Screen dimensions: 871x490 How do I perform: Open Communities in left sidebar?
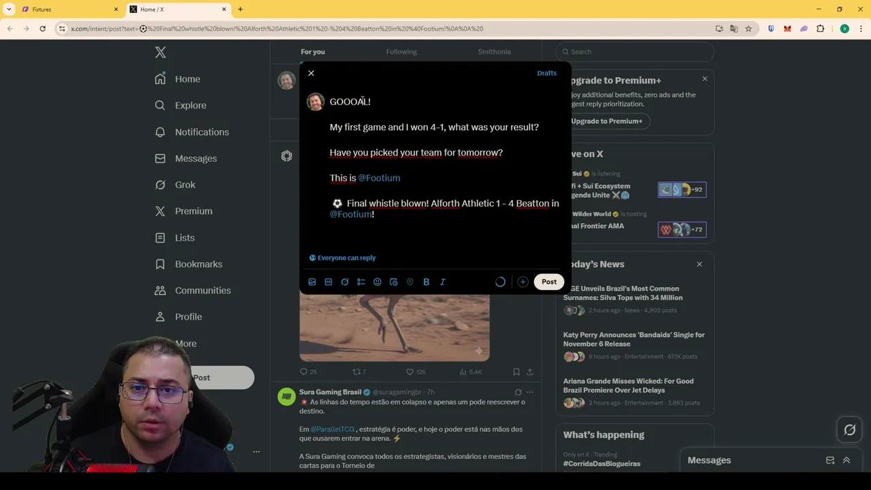point(193,291)
